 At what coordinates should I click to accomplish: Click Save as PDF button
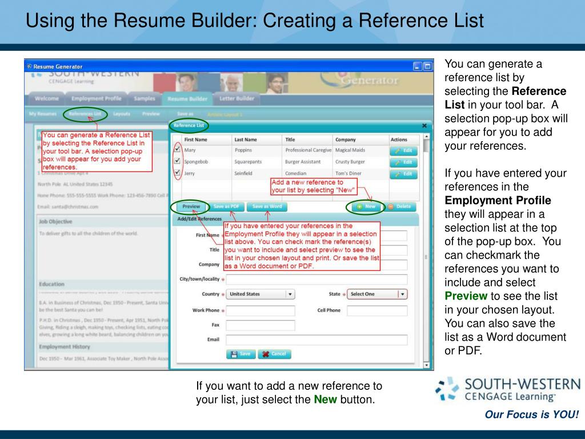[x=226, y=206]
